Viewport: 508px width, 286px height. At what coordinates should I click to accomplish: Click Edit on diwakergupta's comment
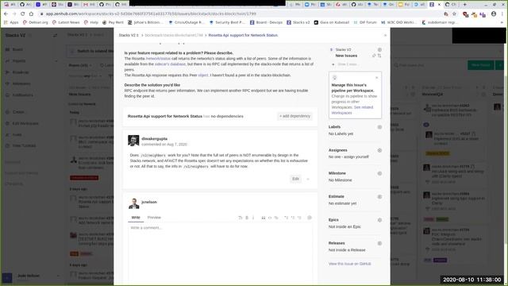(x=295, y=179)
